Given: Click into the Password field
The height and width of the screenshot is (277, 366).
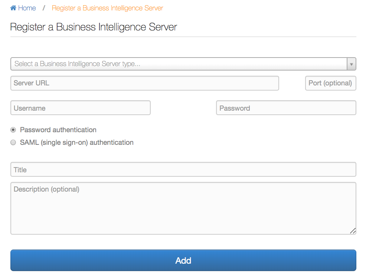Looking at the screenshot, I should (286, 108).
